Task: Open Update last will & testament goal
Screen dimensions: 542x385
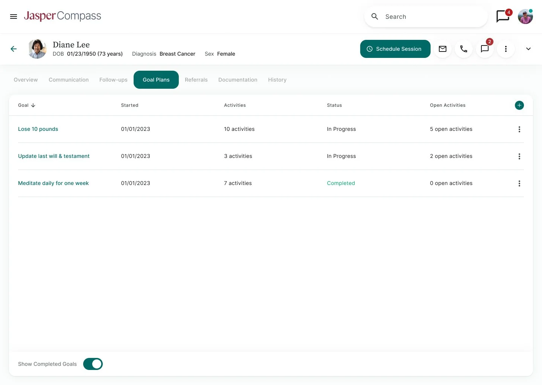Action: coord(54,156)
